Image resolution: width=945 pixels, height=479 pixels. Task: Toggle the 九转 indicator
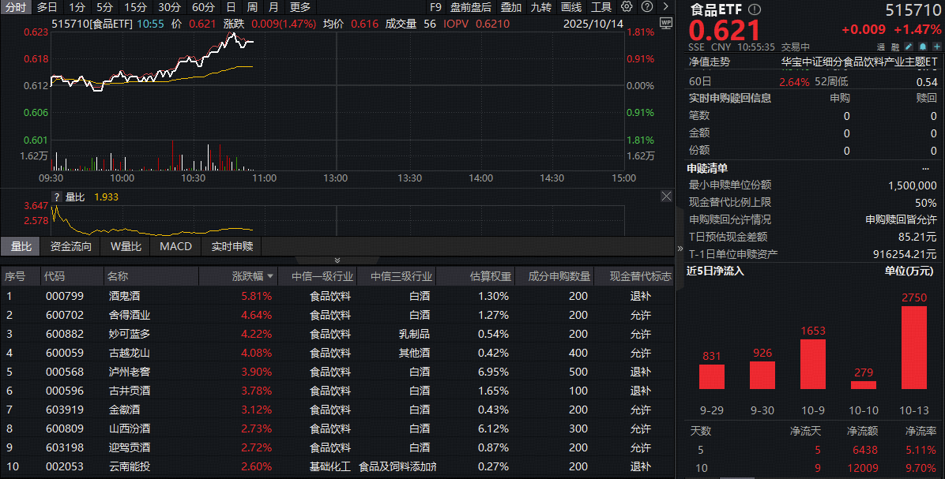pyautogui.click(x=541, y=7)
